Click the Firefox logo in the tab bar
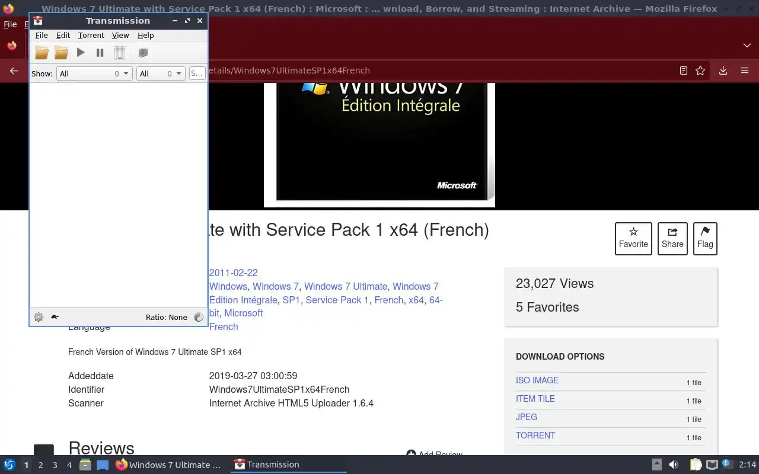Image resolution: width=759 pixels, height=474 pixels. coord(12,46)
